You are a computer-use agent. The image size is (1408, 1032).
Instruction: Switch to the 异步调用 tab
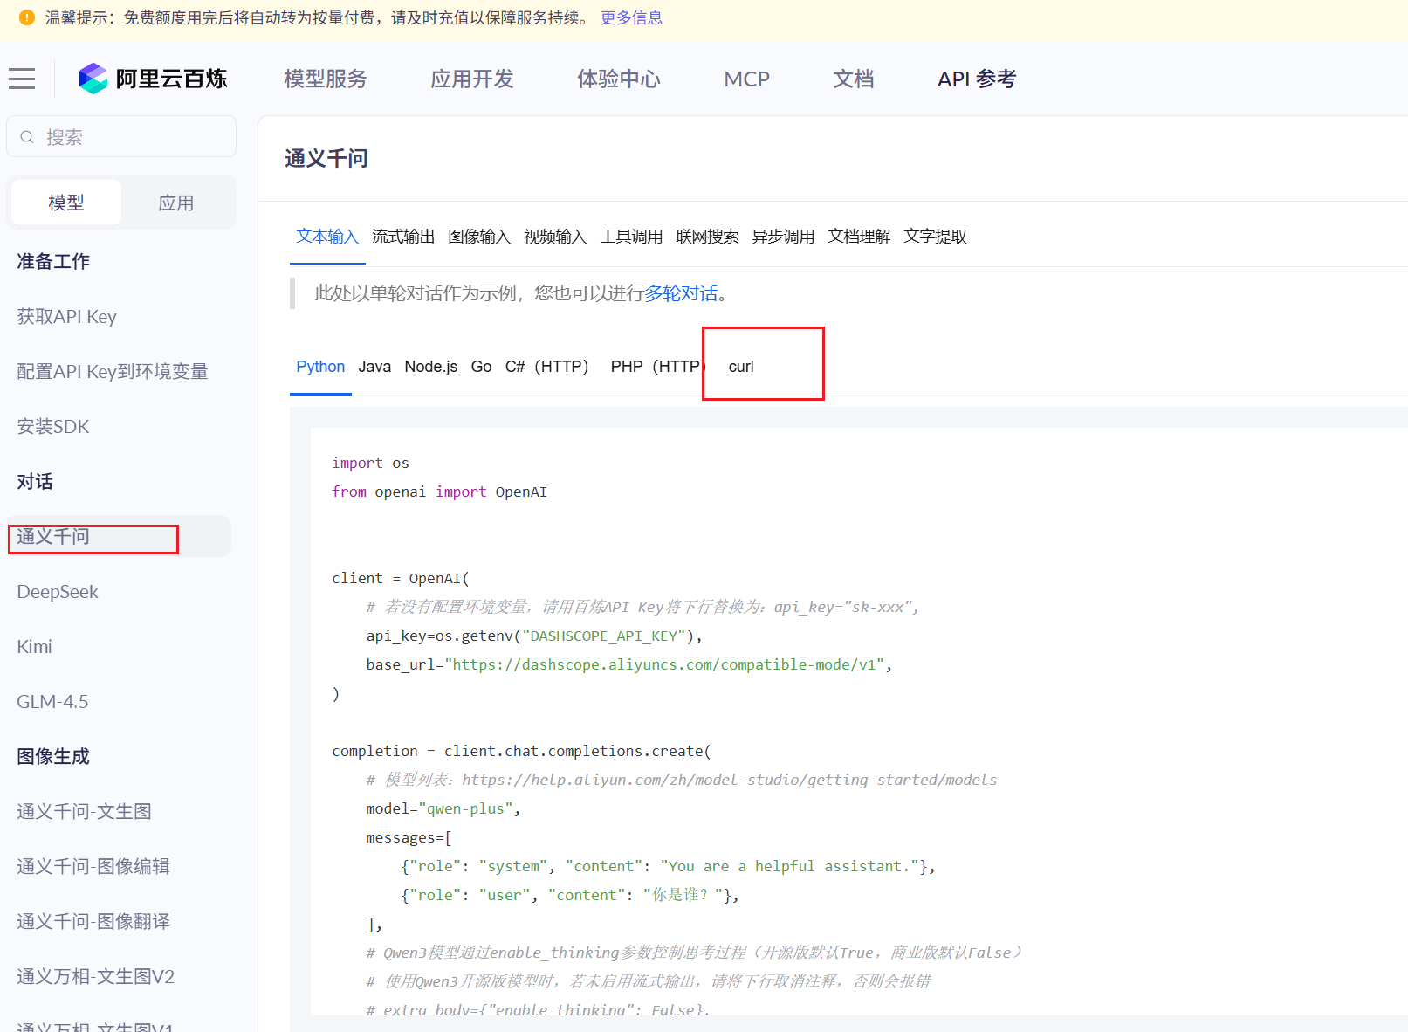(x=783, y=236)
